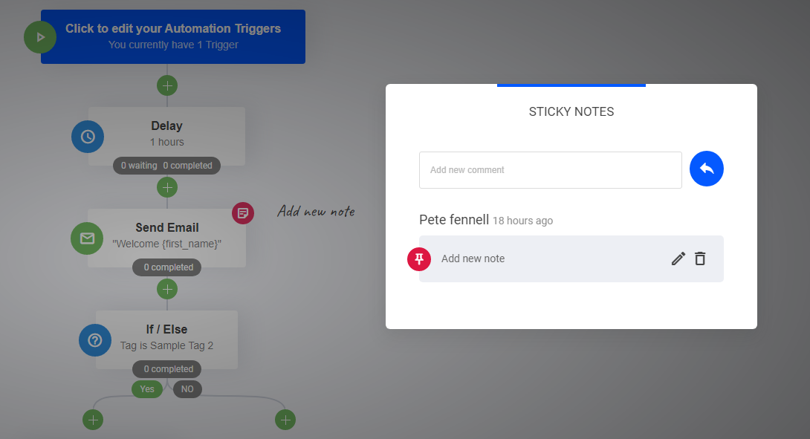Select the NO branch label

coord(187,389)
